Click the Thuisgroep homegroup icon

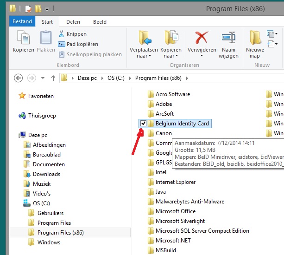(x=22, y=116)
